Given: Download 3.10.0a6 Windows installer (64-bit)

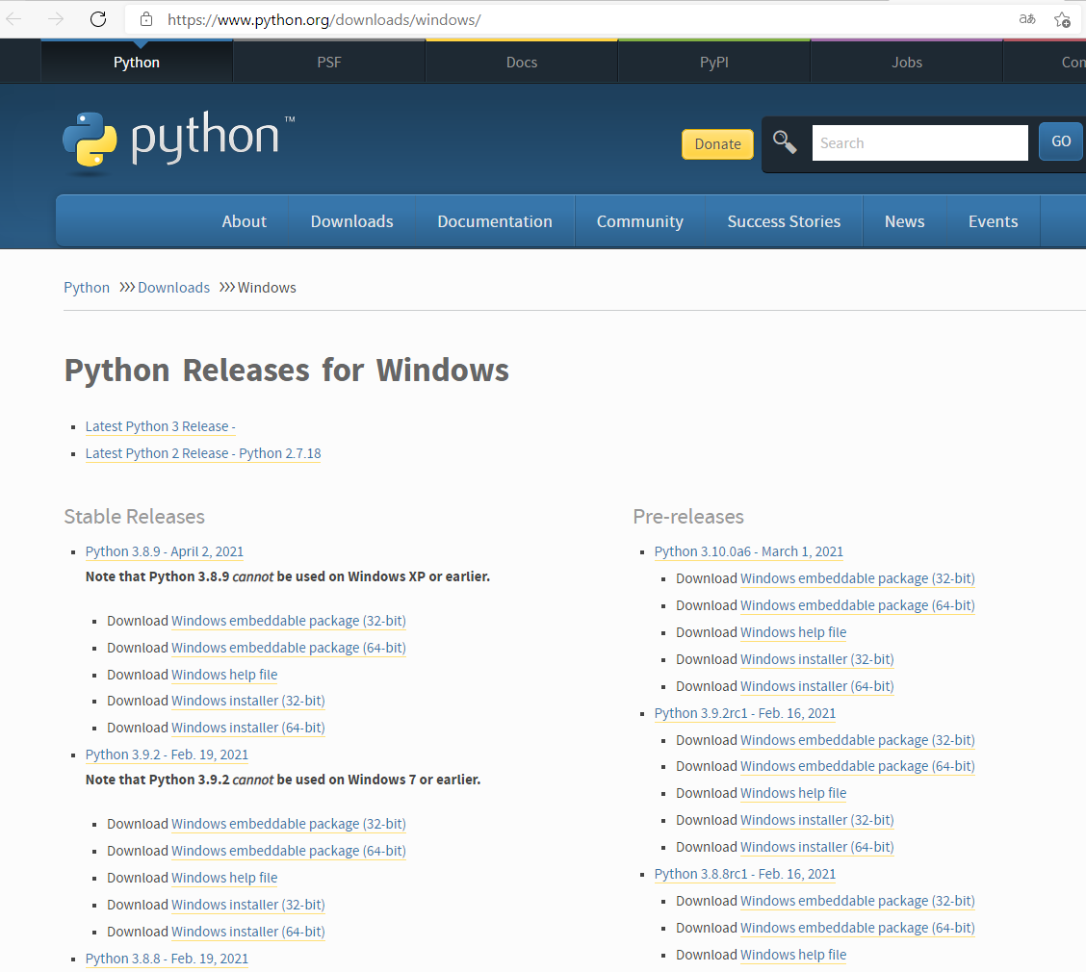Looking at the screenshot, I should (x=817, y=687).
